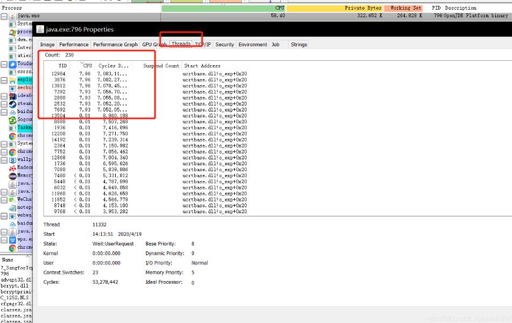Switch to the Environment tab
Screen dimensions: 512x323
pos(253,45)
